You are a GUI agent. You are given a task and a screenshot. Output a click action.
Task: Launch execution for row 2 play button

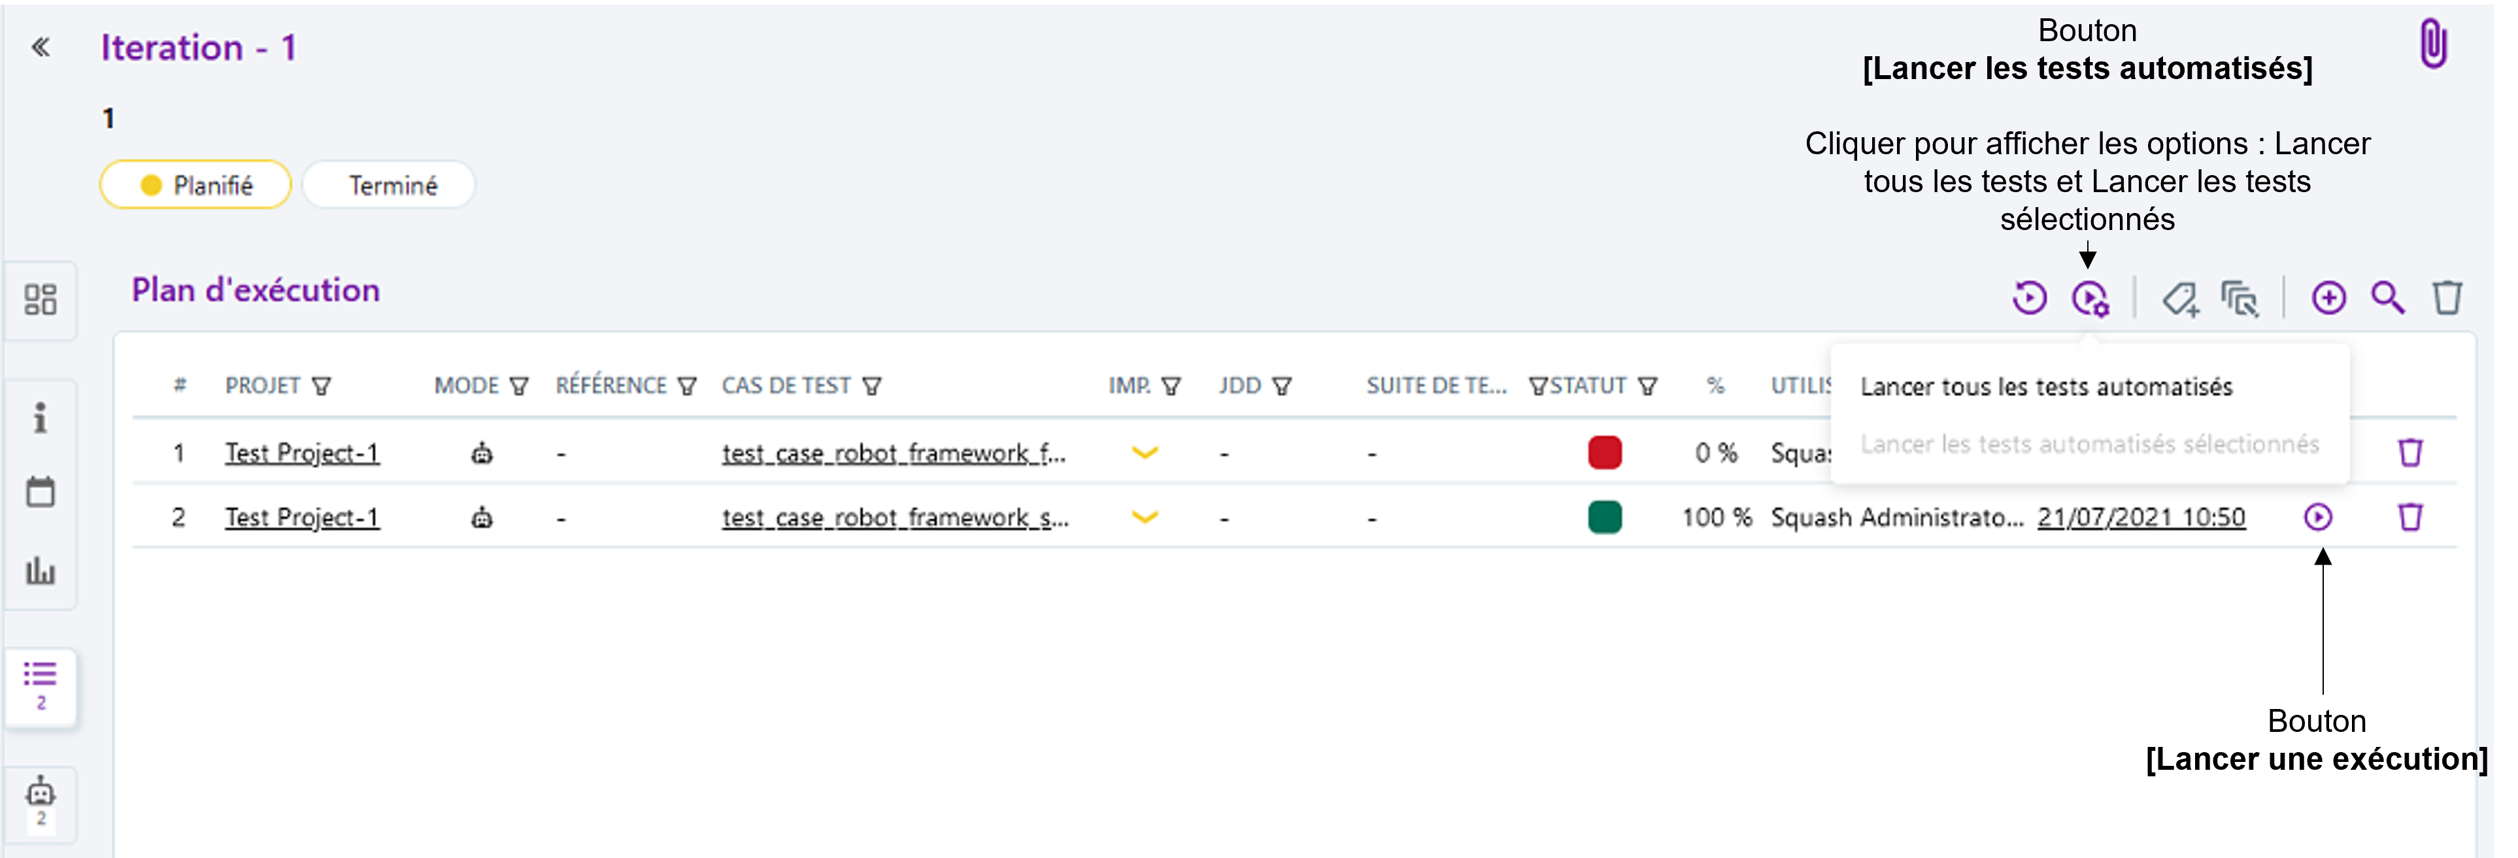[x=2317, y=517]
